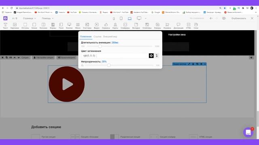259x145 pixels.
Task: Select the Формы forms tool
Action: point(53,26)
